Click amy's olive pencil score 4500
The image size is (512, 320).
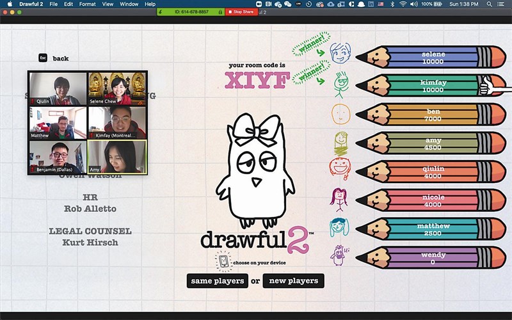(x=431, y=143)
